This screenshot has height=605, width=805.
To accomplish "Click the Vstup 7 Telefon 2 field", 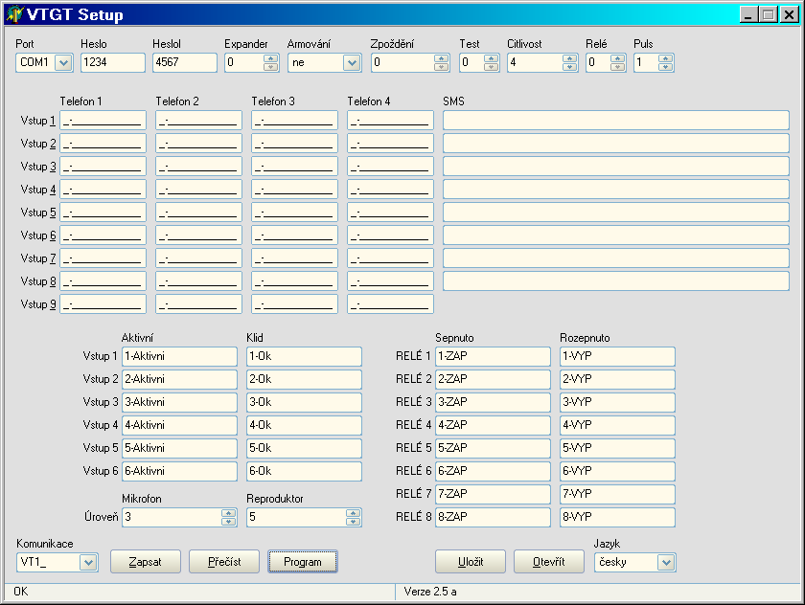I will 198,258.
